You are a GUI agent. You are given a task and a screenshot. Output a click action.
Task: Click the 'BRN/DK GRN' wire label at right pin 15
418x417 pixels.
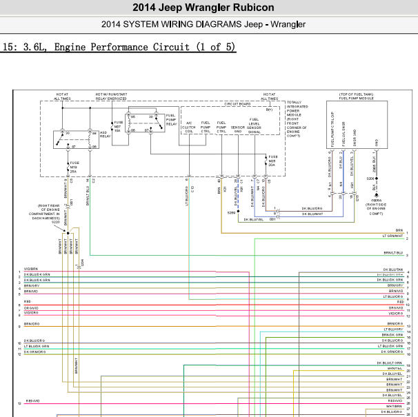click(x=392, y=335)
